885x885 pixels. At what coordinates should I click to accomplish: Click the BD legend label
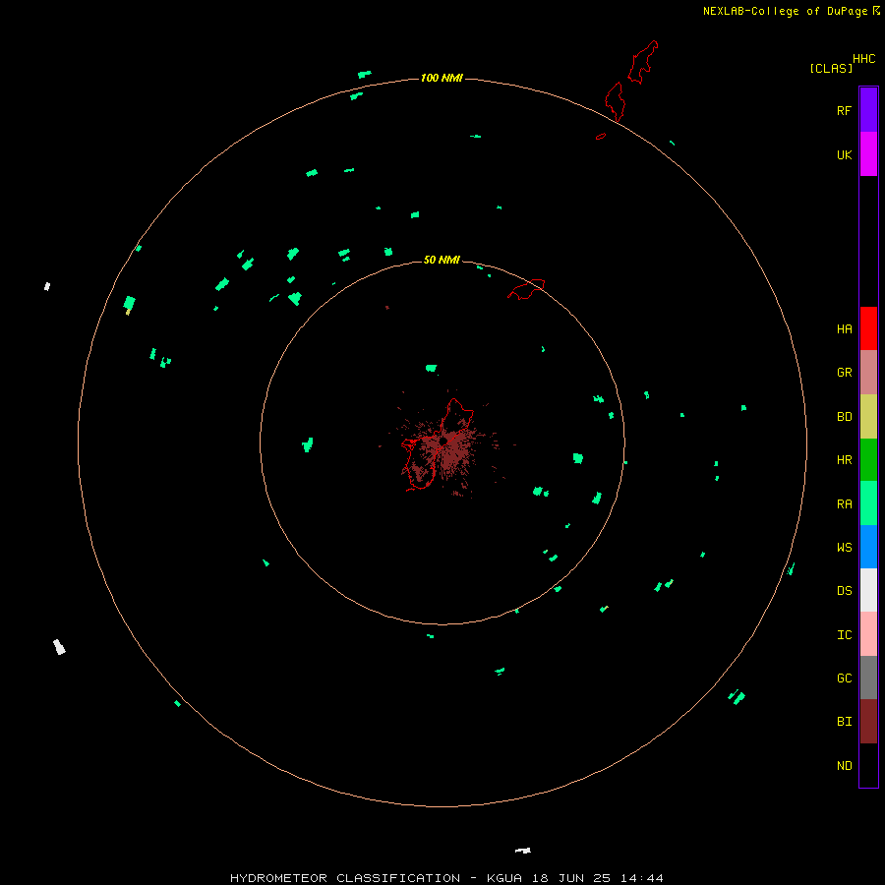(x=845, y=417)
